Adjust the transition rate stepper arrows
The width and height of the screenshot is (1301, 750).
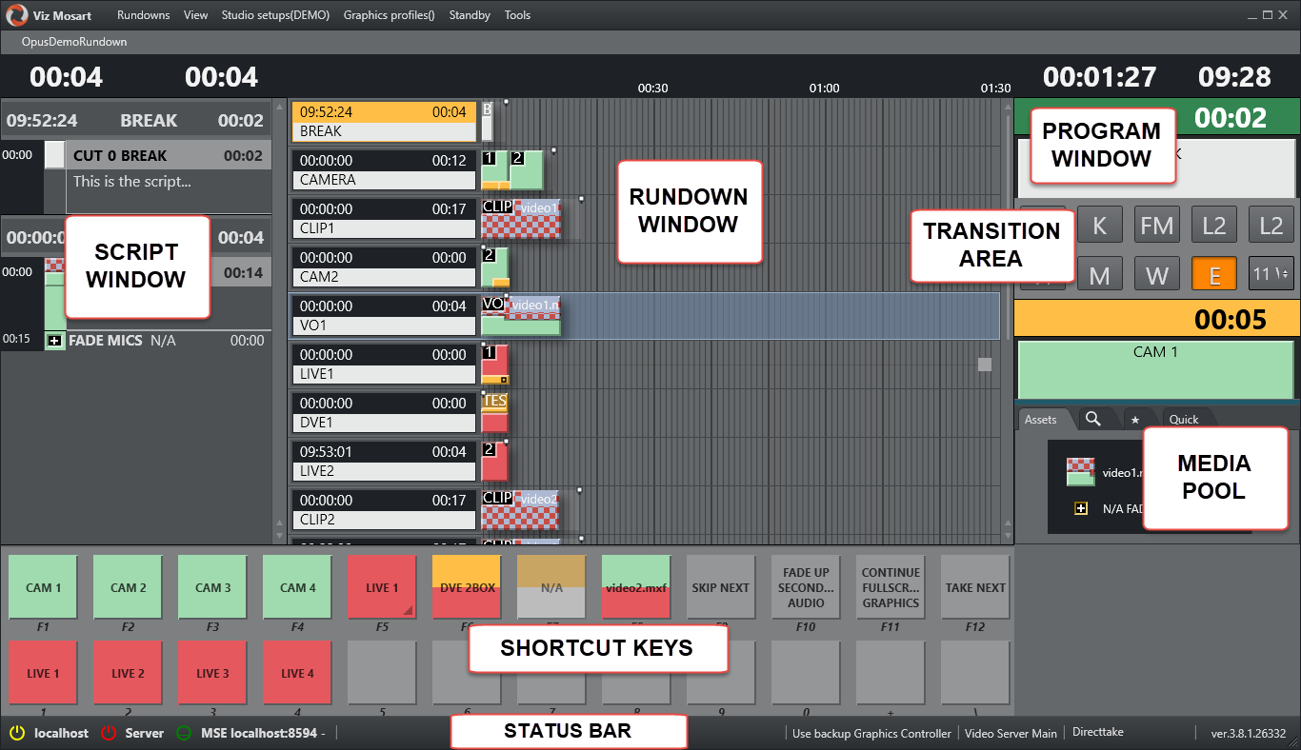click(x=1287, y=274)
